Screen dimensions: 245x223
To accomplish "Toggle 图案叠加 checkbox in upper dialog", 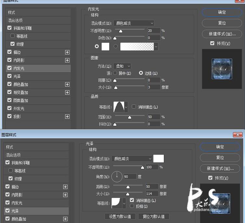I will coord(9,100).
